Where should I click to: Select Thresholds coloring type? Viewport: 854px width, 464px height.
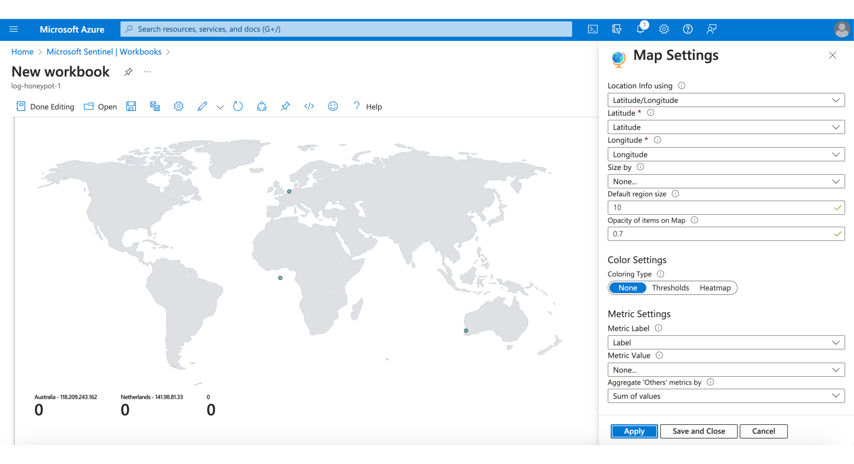(x=670, y=288)
